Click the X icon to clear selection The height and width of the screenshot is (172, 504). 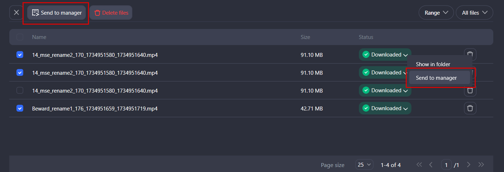click(16, 13)
